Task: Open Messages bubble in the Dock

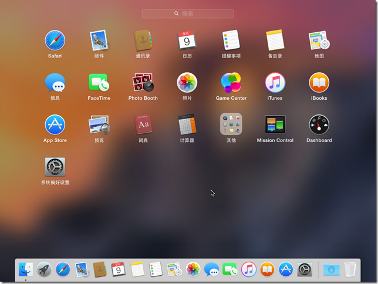Action: [x=211, y=269]
